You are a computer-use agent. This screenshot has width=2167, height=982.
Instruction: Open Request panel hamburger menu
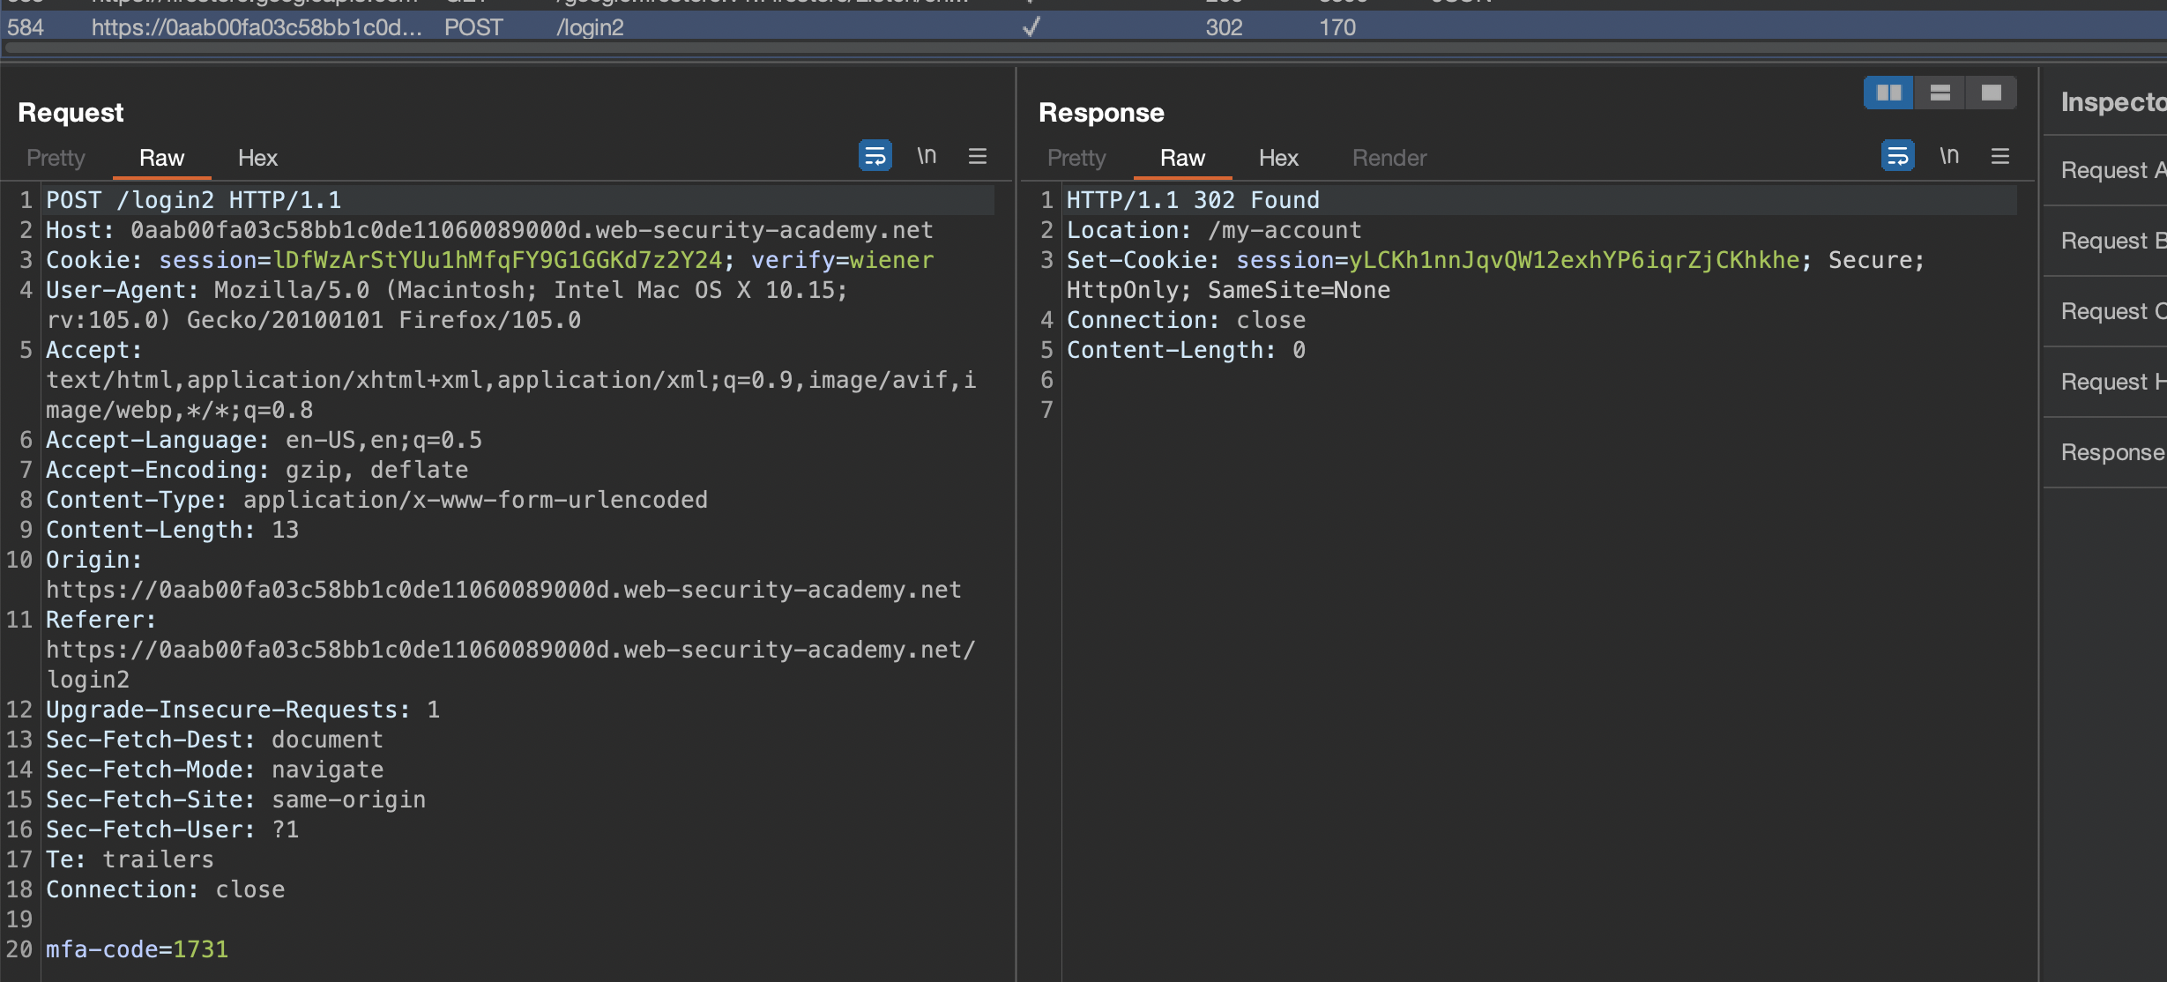tap(978, 156)
